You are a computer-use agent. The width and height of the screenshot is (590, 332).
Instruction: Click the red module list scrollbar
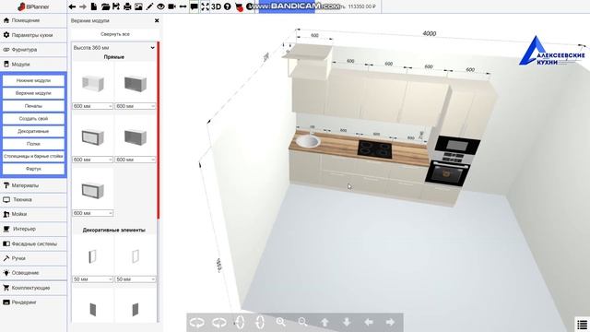point(159,130)
